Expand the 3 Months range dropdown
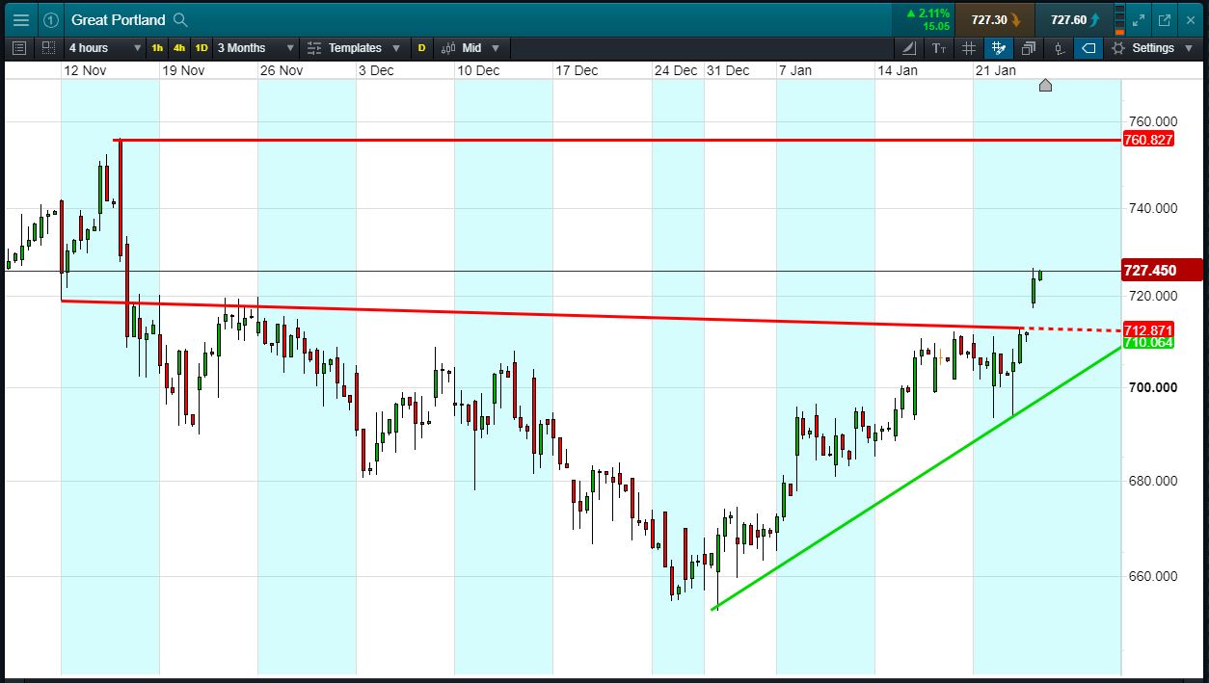Image resolution: width=1209 pixels, height=683 pixels. (x=255, y=48)
